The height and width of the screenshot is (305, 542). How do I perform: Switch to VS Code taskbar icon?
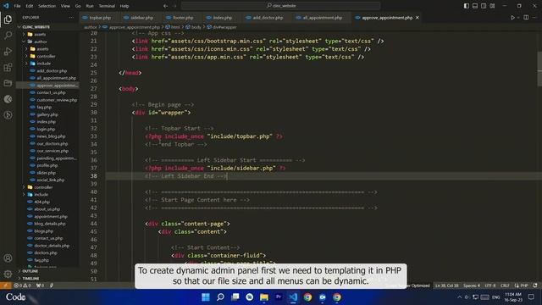point(293,297)
